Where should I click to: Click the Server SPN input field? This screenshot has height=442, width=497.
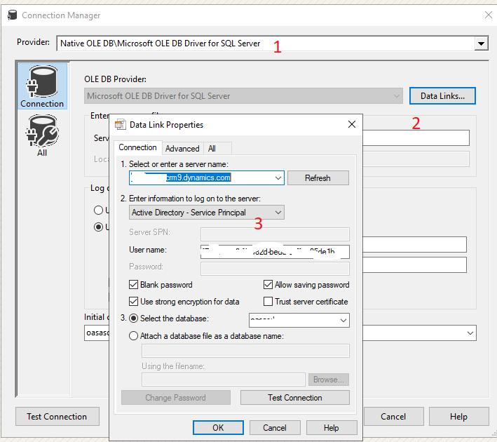pyautogui.click(x=275, y=234)
